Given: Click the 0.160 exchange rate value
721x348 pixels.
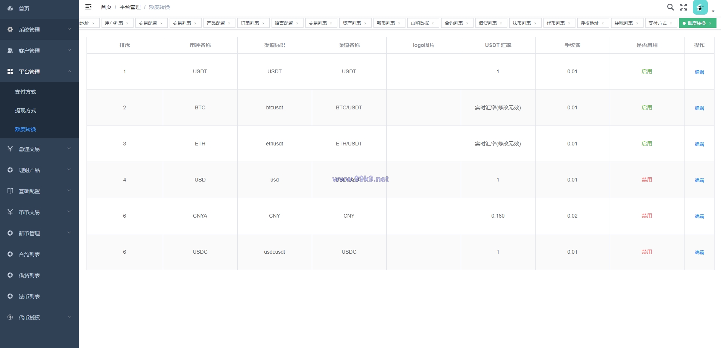Looking at the screenshot, I should click(x=498, y=216).
